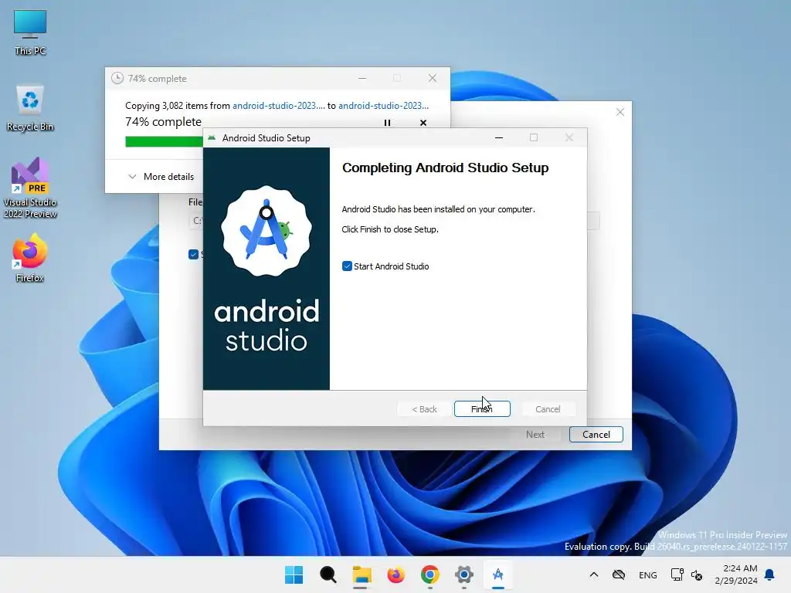Minimize the 74% complete copy window

[362, 78]
